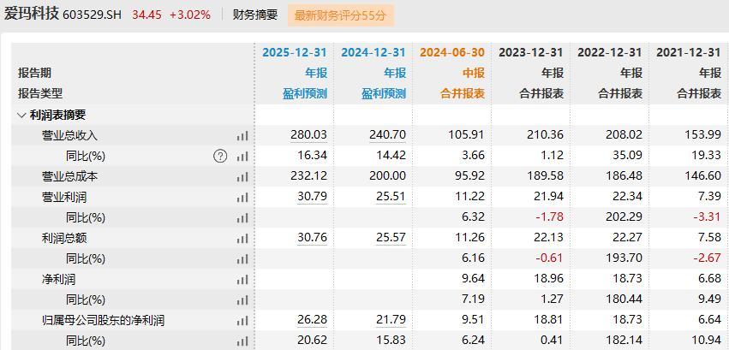
Task: Click the 2023-12-31 column header
Action: pyautogui.click(x=530, y=52)
